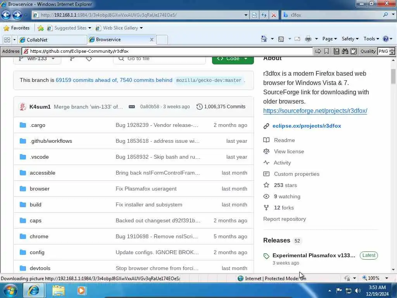Screen dimensions: 397x298
Task: Open a new blank tab
Action: coord(162,40)
